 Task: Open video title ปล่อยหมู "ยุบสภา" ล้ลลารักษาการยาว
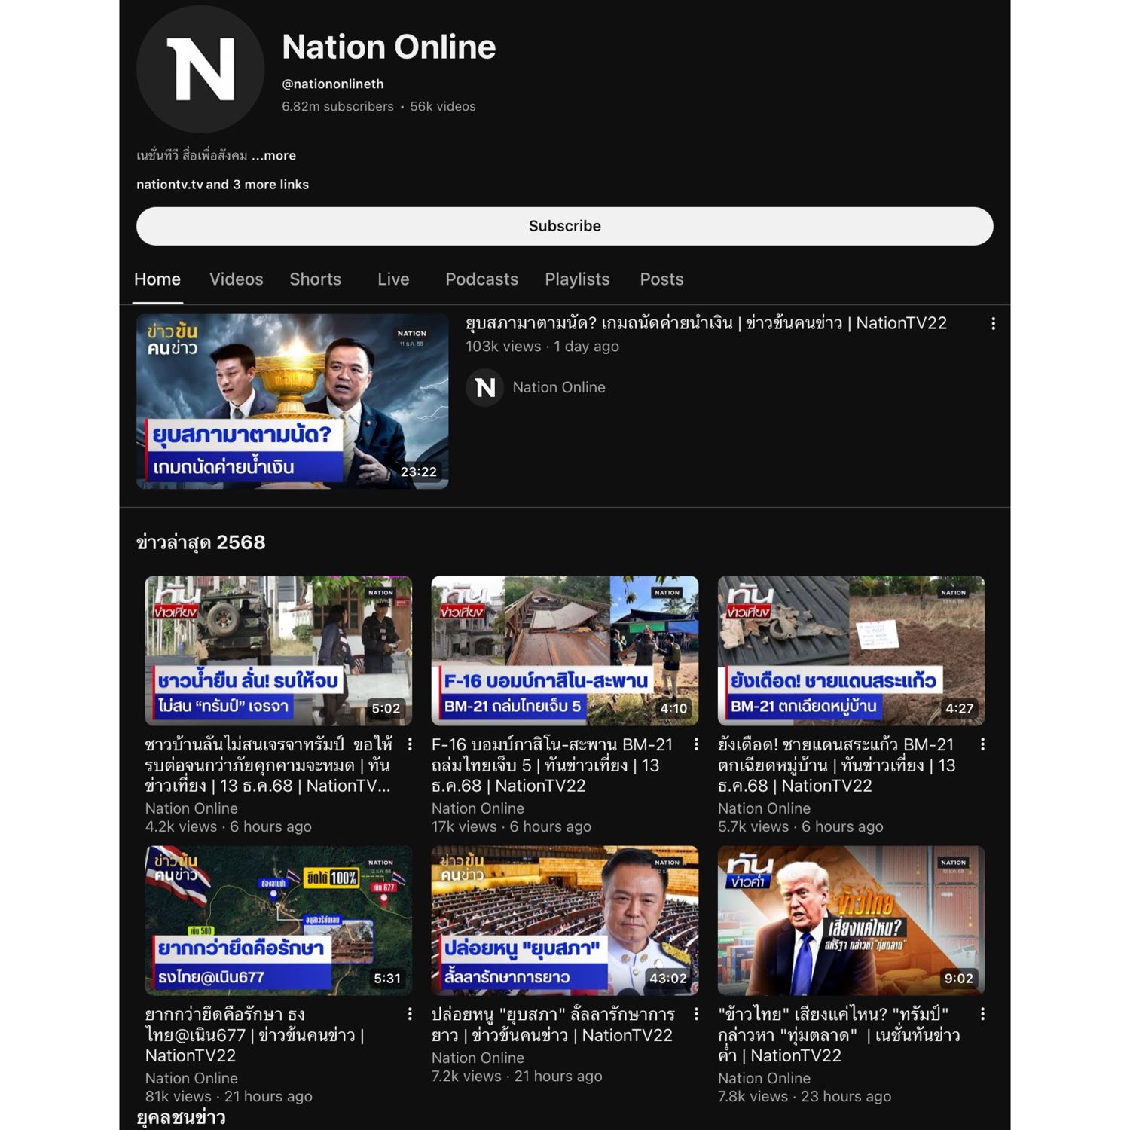(x=553, y=1025)
